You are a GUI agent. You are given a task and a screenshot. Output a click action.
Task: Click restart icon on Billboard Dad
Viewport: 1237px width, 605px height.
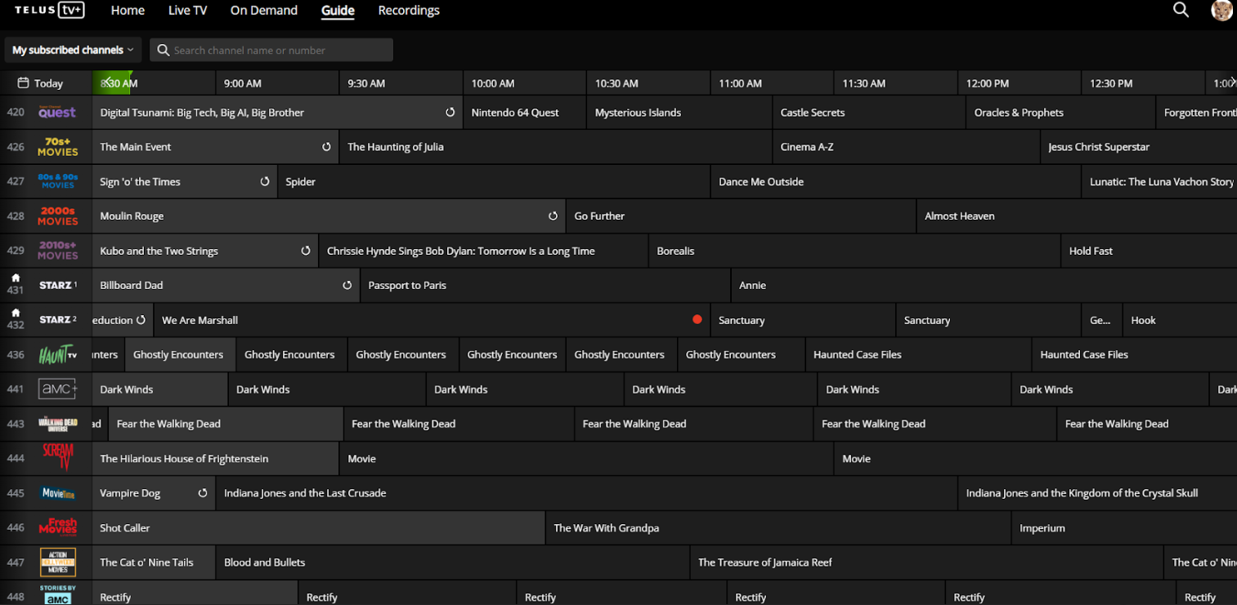tap(347, 286)
